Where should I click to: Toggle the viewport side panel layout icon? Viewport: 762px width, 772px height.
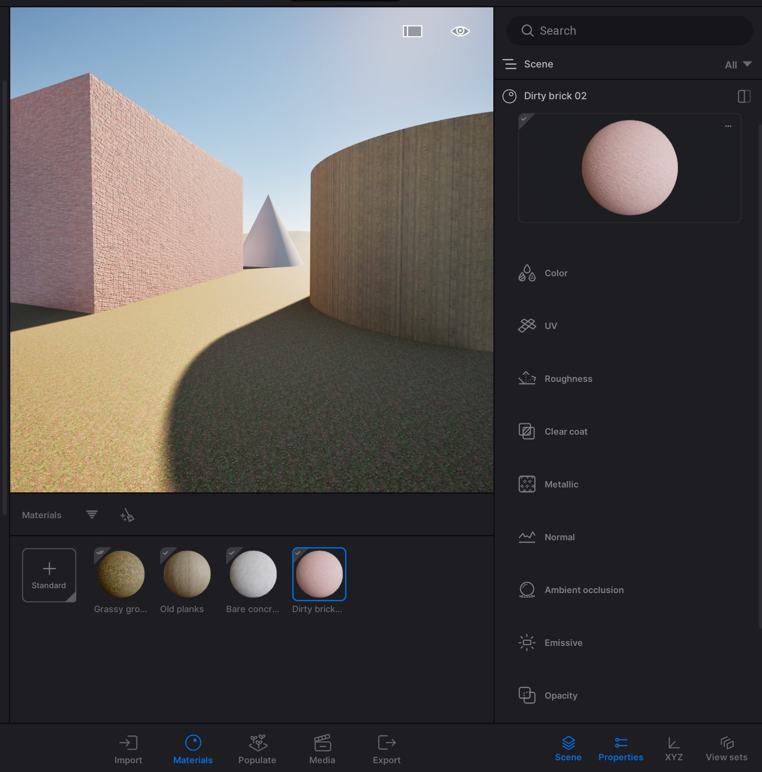(x=412, y=31)
